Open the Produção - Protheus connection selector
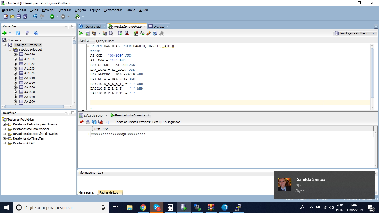This screenshot has height=213, width=379. [x=355, y=33]
